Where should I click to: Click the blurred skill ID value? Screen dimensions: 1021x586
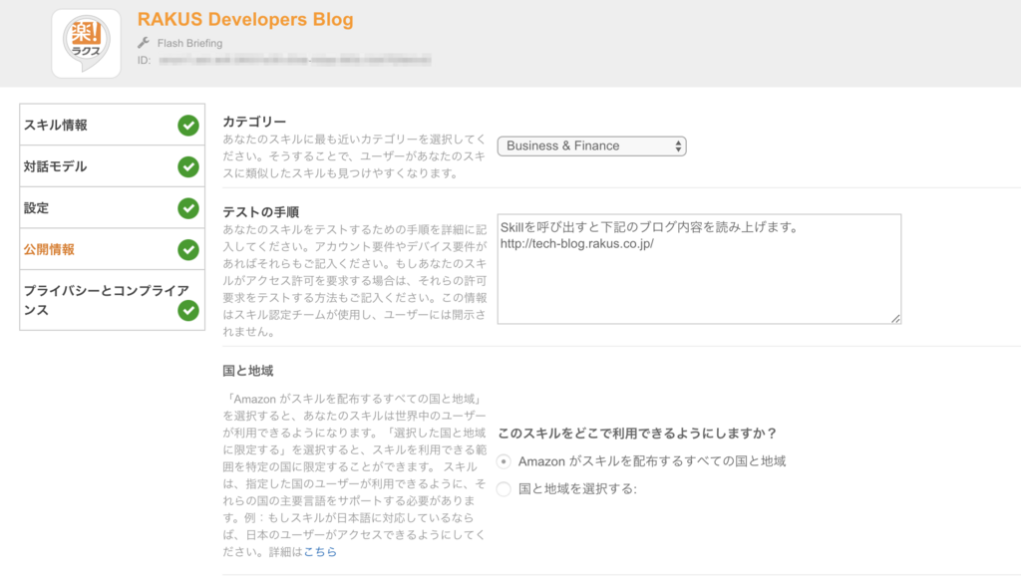294,61
